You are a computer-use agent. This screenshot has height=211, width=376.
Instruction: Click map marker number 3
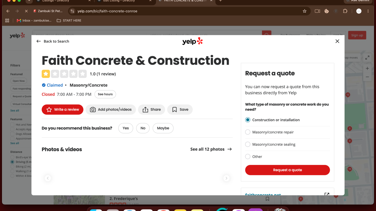350,141
